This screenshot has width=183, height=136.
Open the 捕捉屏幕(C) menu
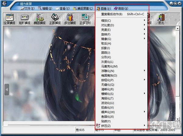[x=83, y=9]
